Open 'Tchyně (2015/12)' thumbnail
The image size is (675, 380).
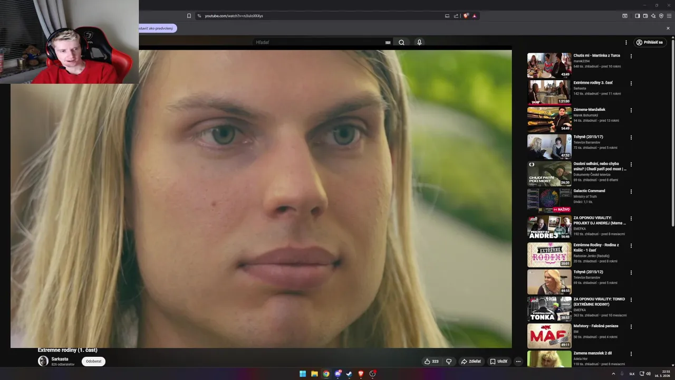point(549,282)
